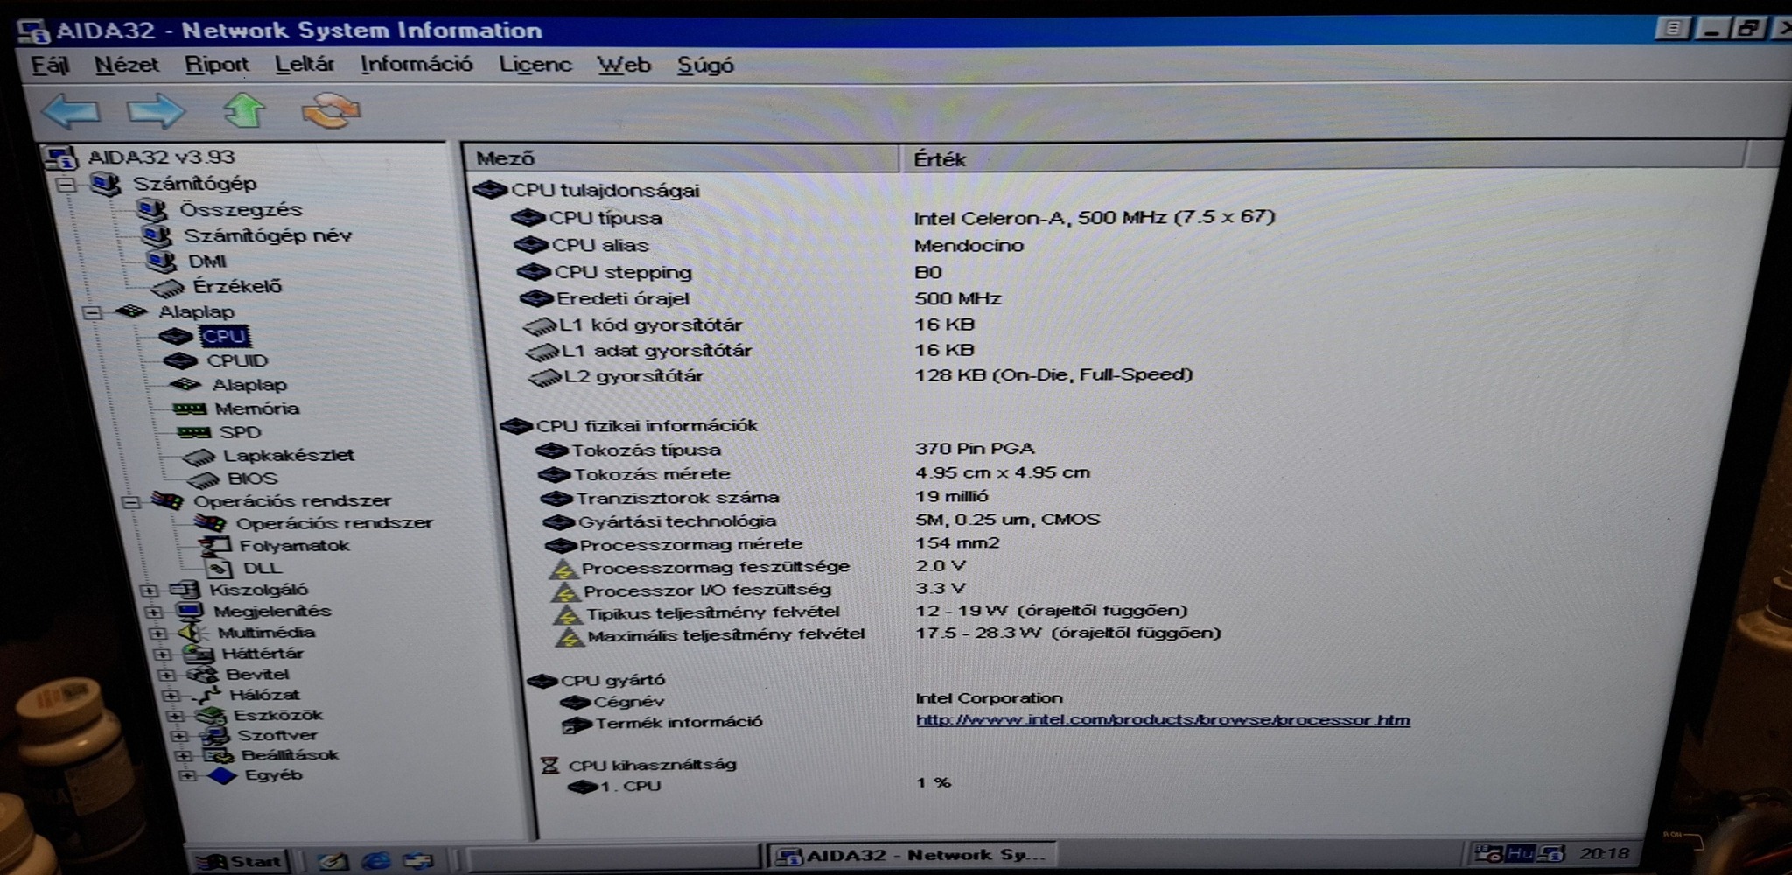This screenshot has width=1792, height=875.
Task: Click the Lapkakészlet chipset icon
Action: point(198,456)
